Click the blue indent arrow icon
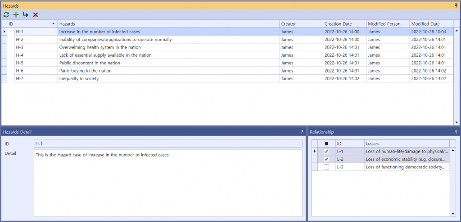461x222 pixels. point(26,15)
